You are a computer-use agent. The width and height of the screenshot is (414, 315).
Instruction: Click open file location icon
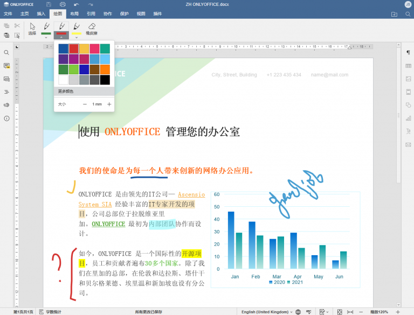[x=394, y=14]
